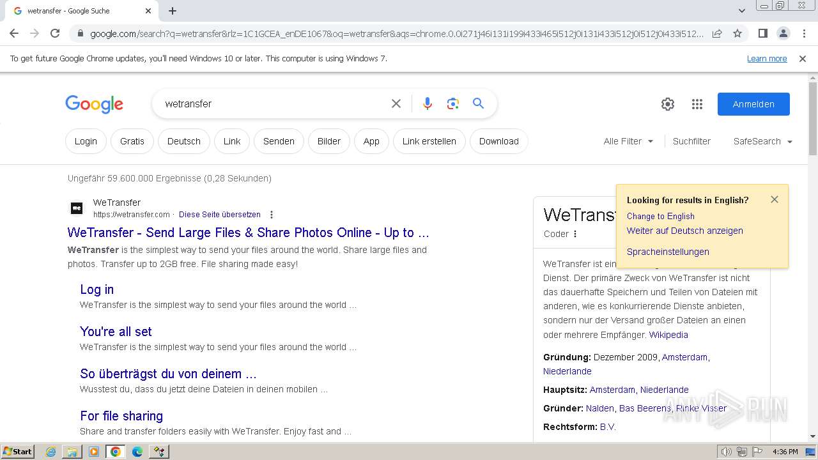Open Internet Explorer from taskbar
This screenshot has width=818, height=460.
pos(51,452)
